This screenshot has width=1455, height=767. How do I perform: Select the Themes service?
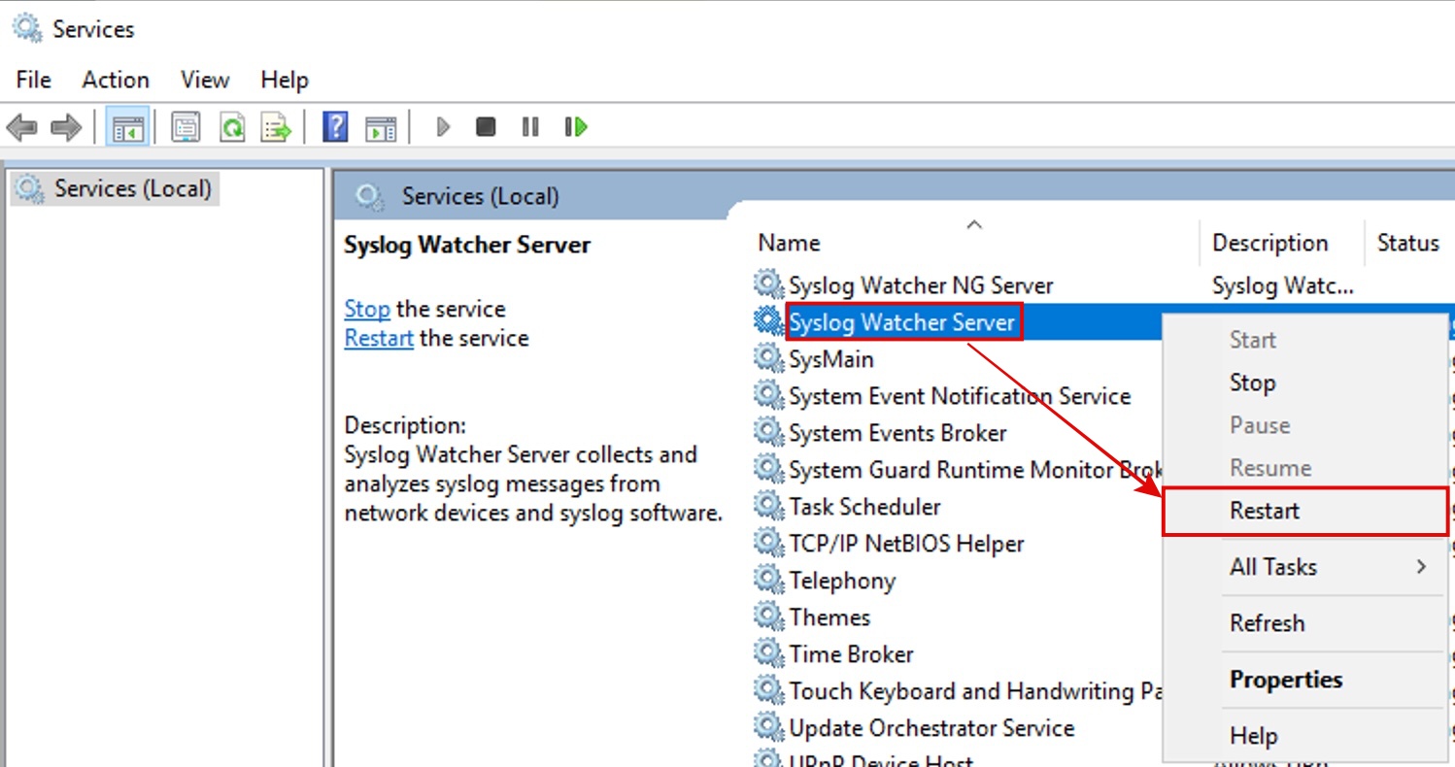click(x=829, y=617)
